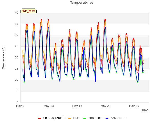Click the y-axis value 5

pos(17,91)
